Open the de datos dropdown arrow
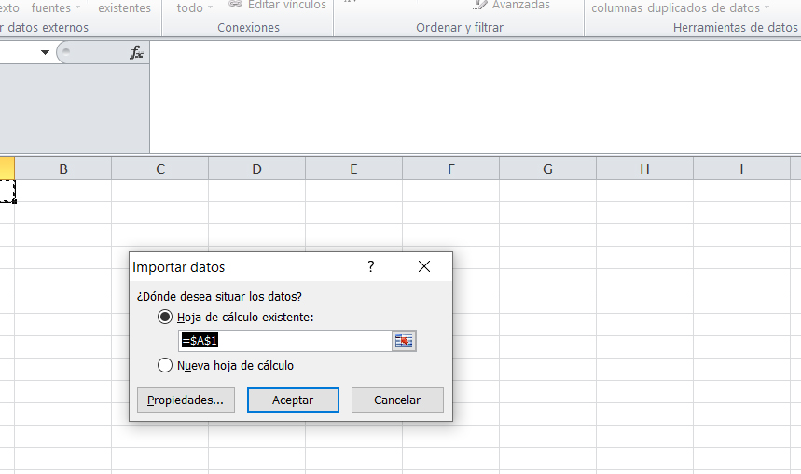The image size is (801, 474). click(x=766, y=8)
